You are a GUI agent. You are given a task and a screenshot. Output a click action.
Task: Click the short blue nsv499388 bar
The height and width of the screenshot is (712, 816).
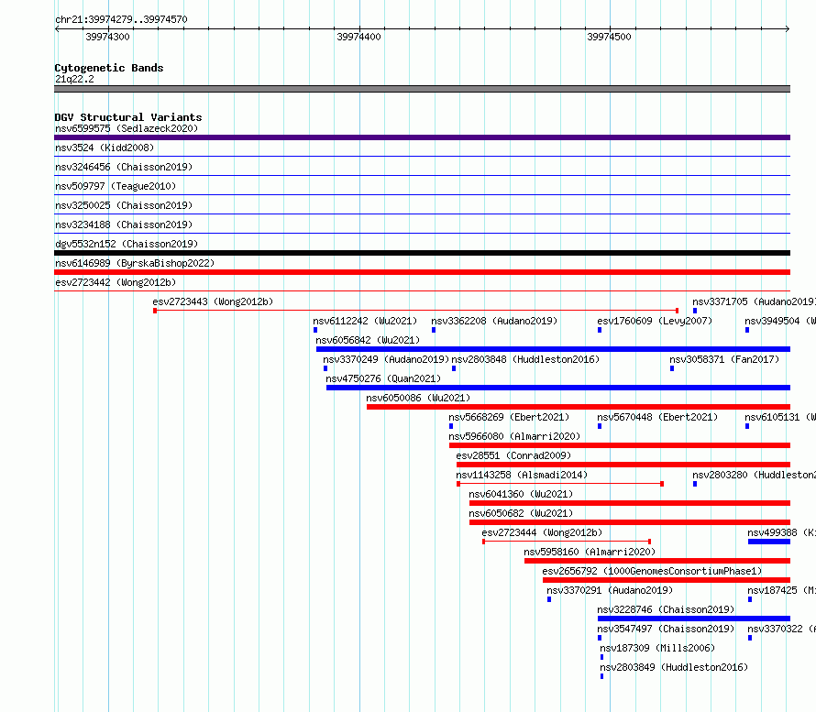[x=769, y=542]
